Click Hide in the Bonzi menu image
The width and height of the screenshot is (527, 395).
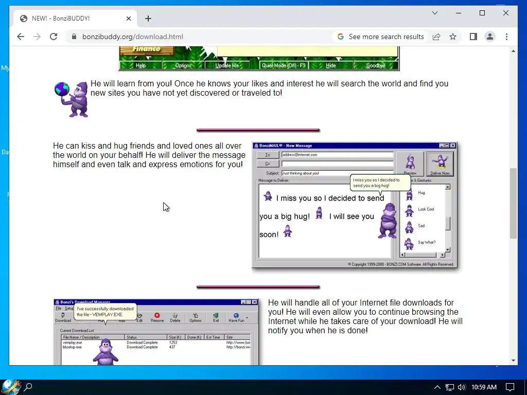tap(331, 65)
